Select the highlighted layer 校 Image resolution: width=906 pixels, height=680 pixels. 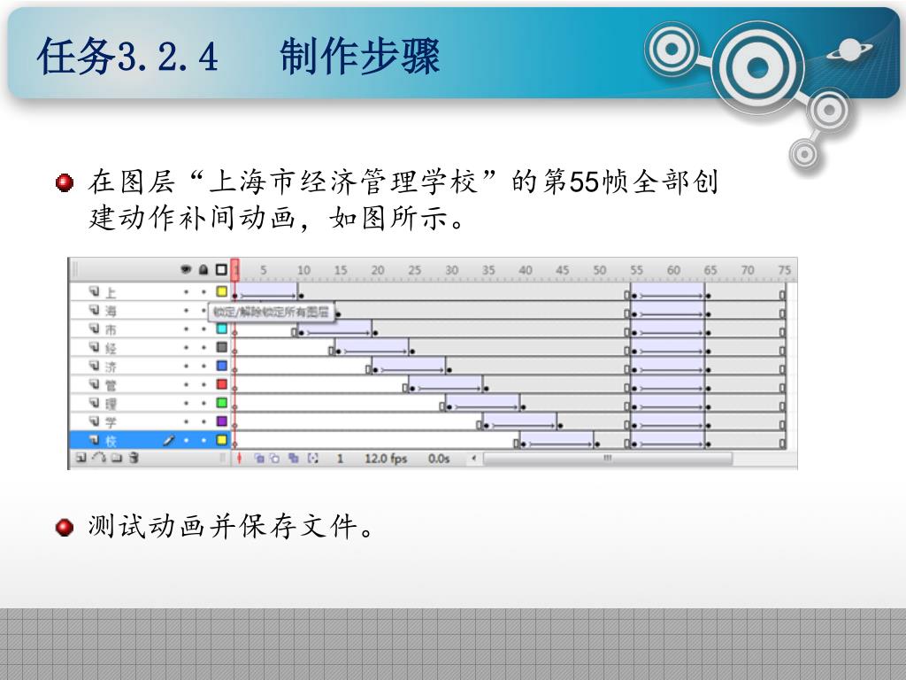pyautogui.click(x=150, y=440)
